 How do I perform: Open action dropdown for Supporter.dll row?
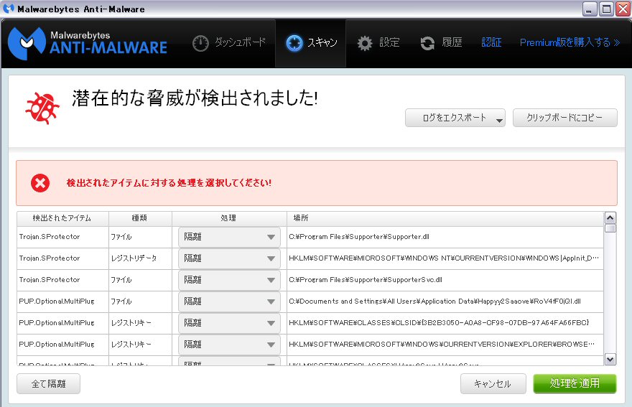click(x=229, y=237)
